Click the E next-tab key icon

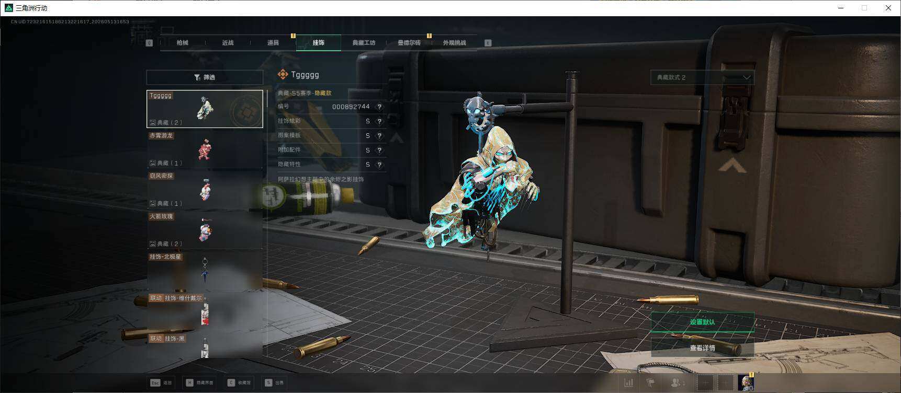coord(488,43)
